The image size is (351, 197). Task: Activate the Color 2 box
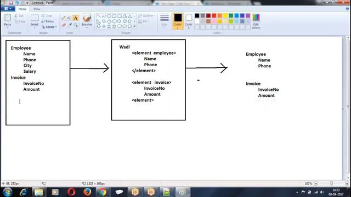189,21
